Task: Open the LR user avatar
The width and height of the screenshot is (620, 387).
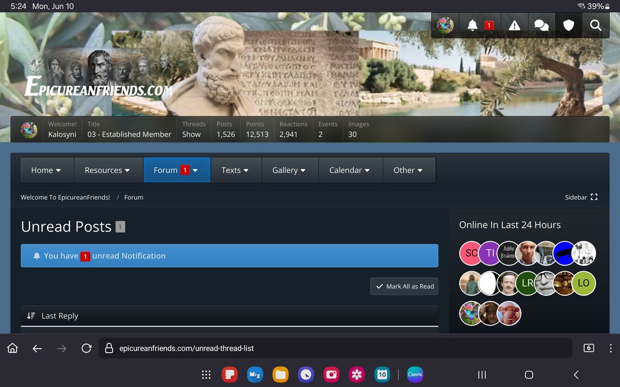Action: click(x=527, y=283)
